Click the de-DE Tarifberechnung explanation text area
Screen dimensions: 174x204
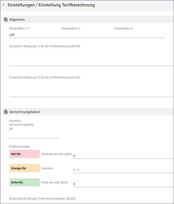[92, 57]
